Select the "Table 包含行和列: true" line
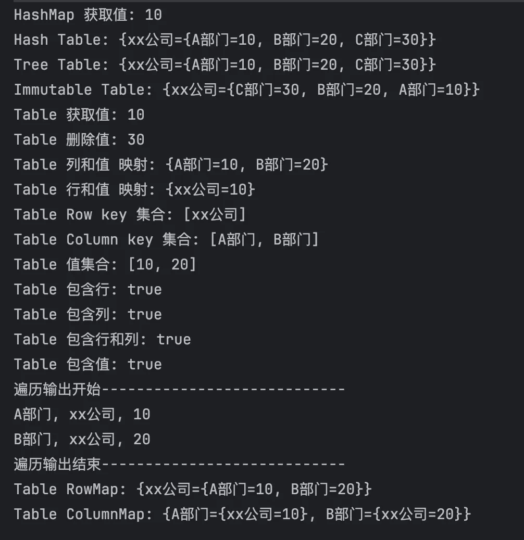The height and width of the screenshot is (540, 524). [102, 340]
